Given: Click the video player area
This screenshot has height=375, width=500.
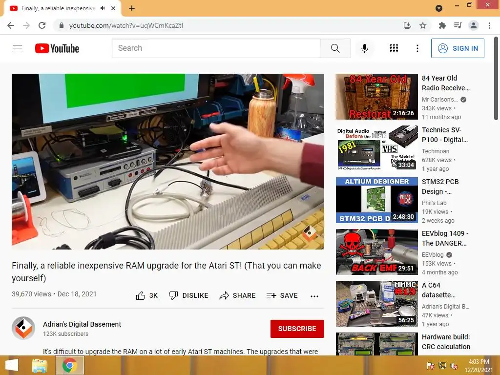Looking at the screenshot, I should coord(168,161).
